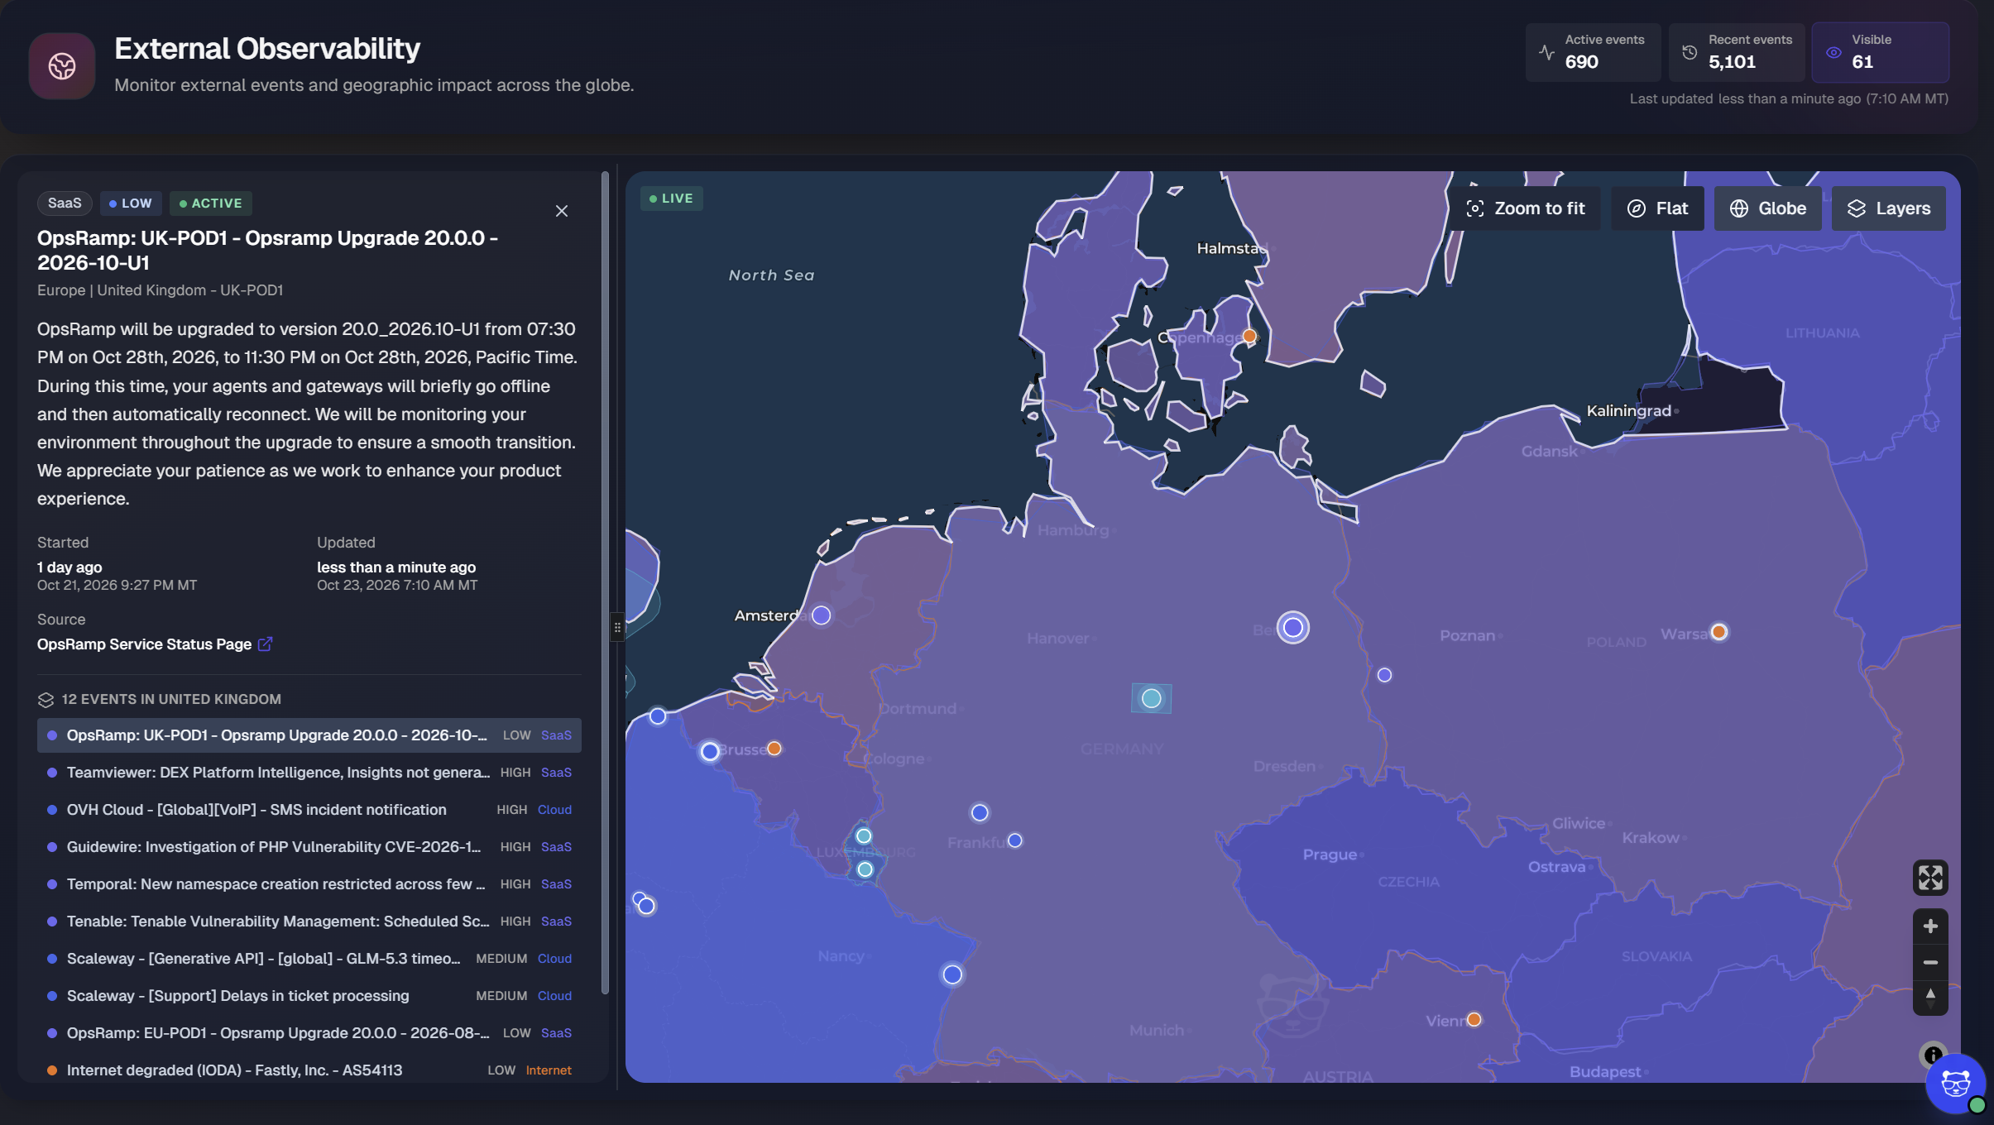Open the panda assistant chat bubble

(1956, 1084)
